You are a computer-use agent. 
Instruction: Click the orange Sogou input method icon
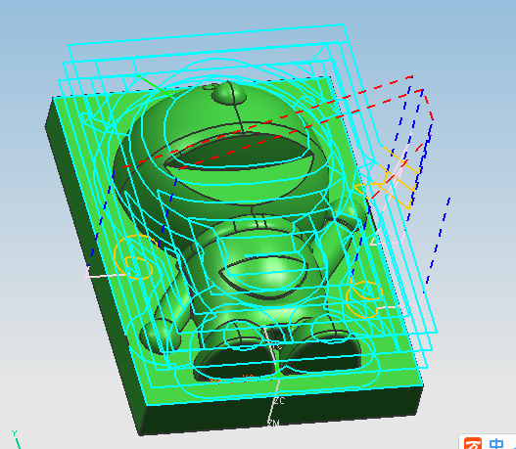[x=473, y=443]
